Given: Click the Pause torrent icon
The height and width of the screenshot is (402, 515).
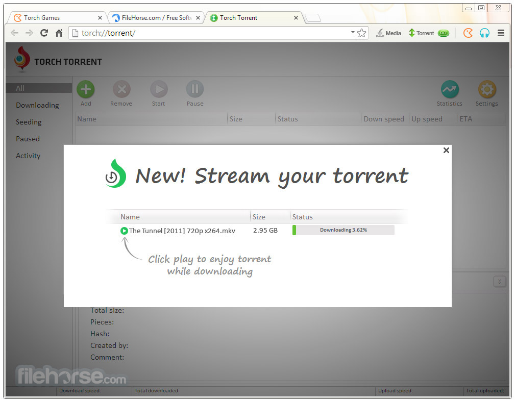Looking at the screenshot, I should (x=195, y=89).
